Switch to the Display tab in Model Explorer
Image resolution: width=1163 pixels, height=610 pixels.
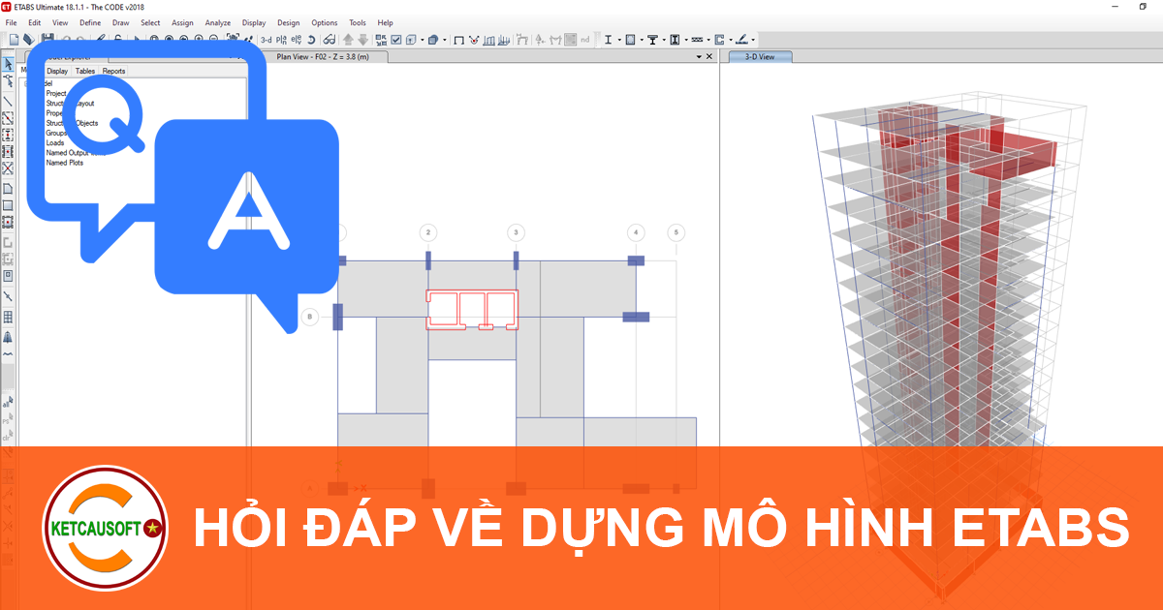click(x=57, y=71)
